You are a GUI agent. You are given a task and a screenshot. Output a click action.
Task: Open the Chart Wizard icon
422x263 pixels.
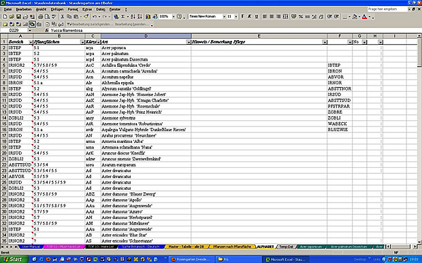click(x=148, y=17)
